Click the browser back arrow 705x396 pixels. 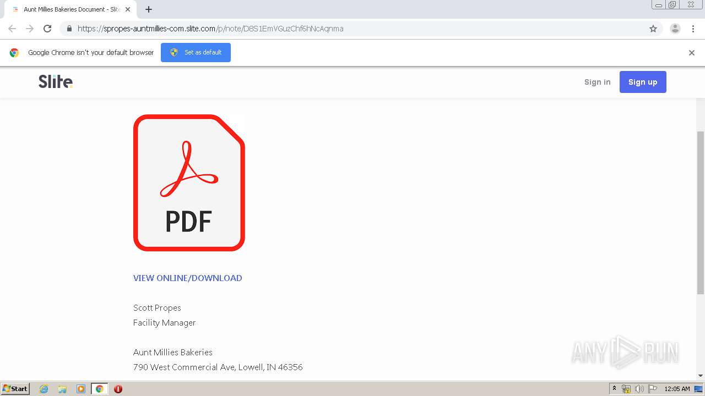12,29
